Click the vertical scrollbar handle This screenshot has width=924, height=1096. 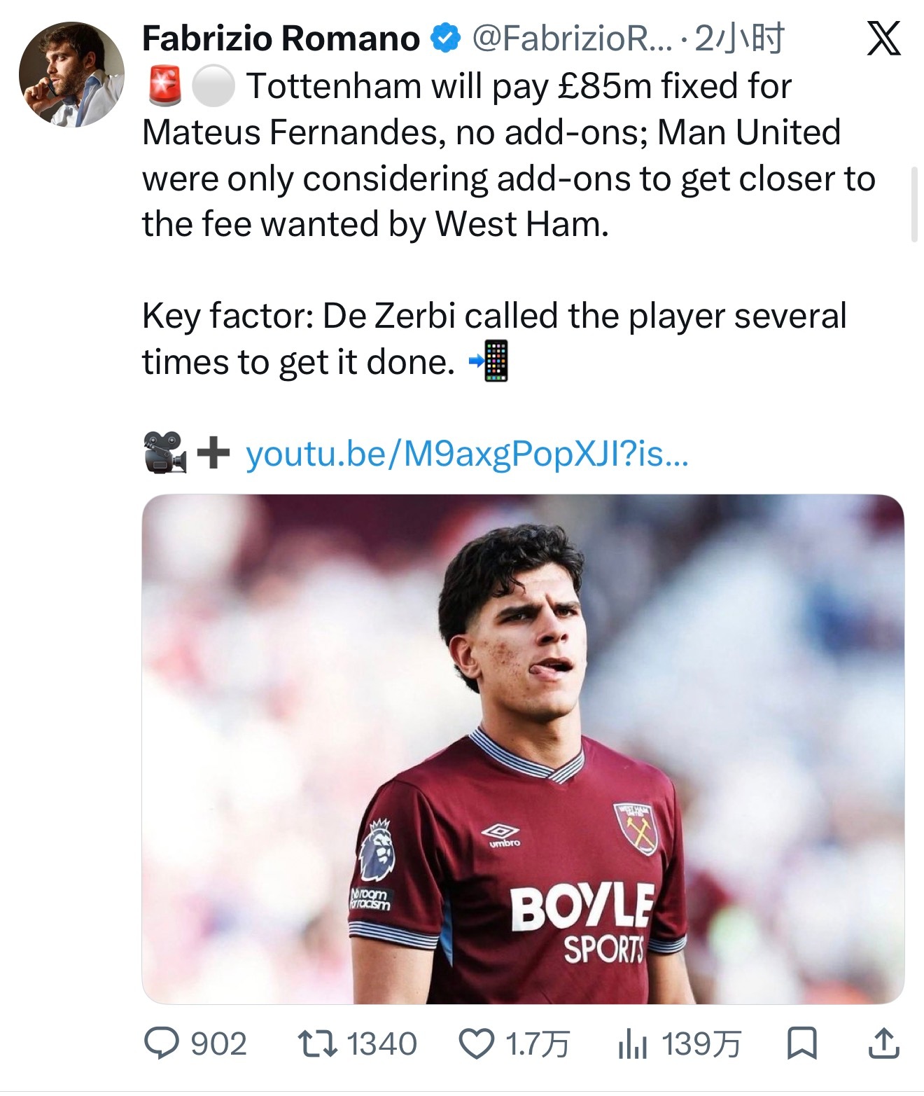[913, 204]
